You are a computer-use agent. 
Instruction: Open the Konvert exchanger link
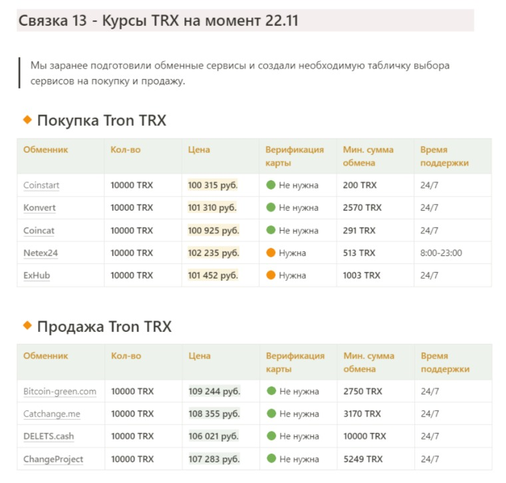point(39,208)
